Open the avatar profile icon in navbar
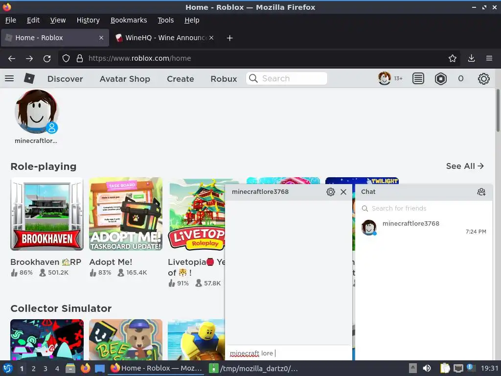This screenshot has height=376, width=501. click(x=385, y=78)
